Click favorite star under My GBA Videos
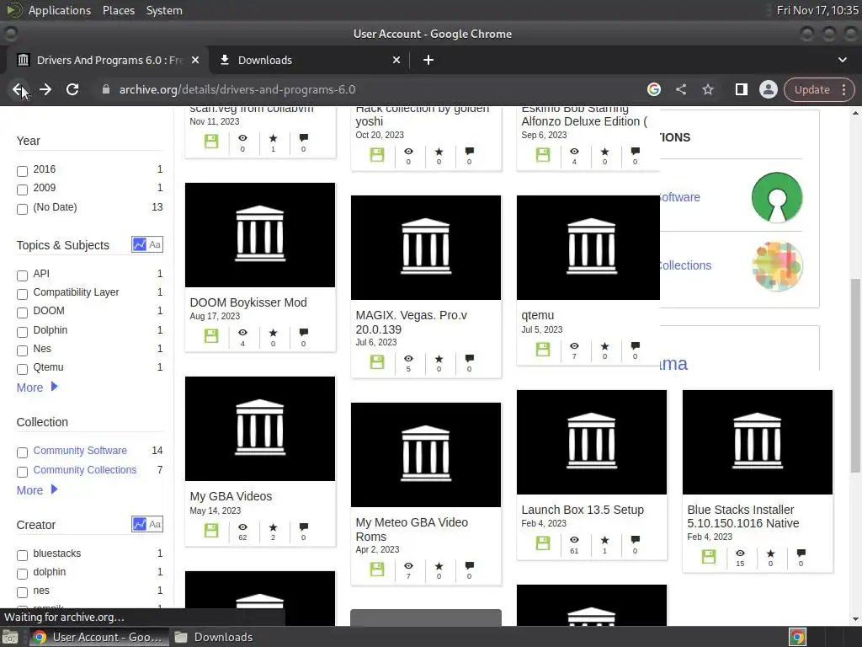 click(274, 527)
